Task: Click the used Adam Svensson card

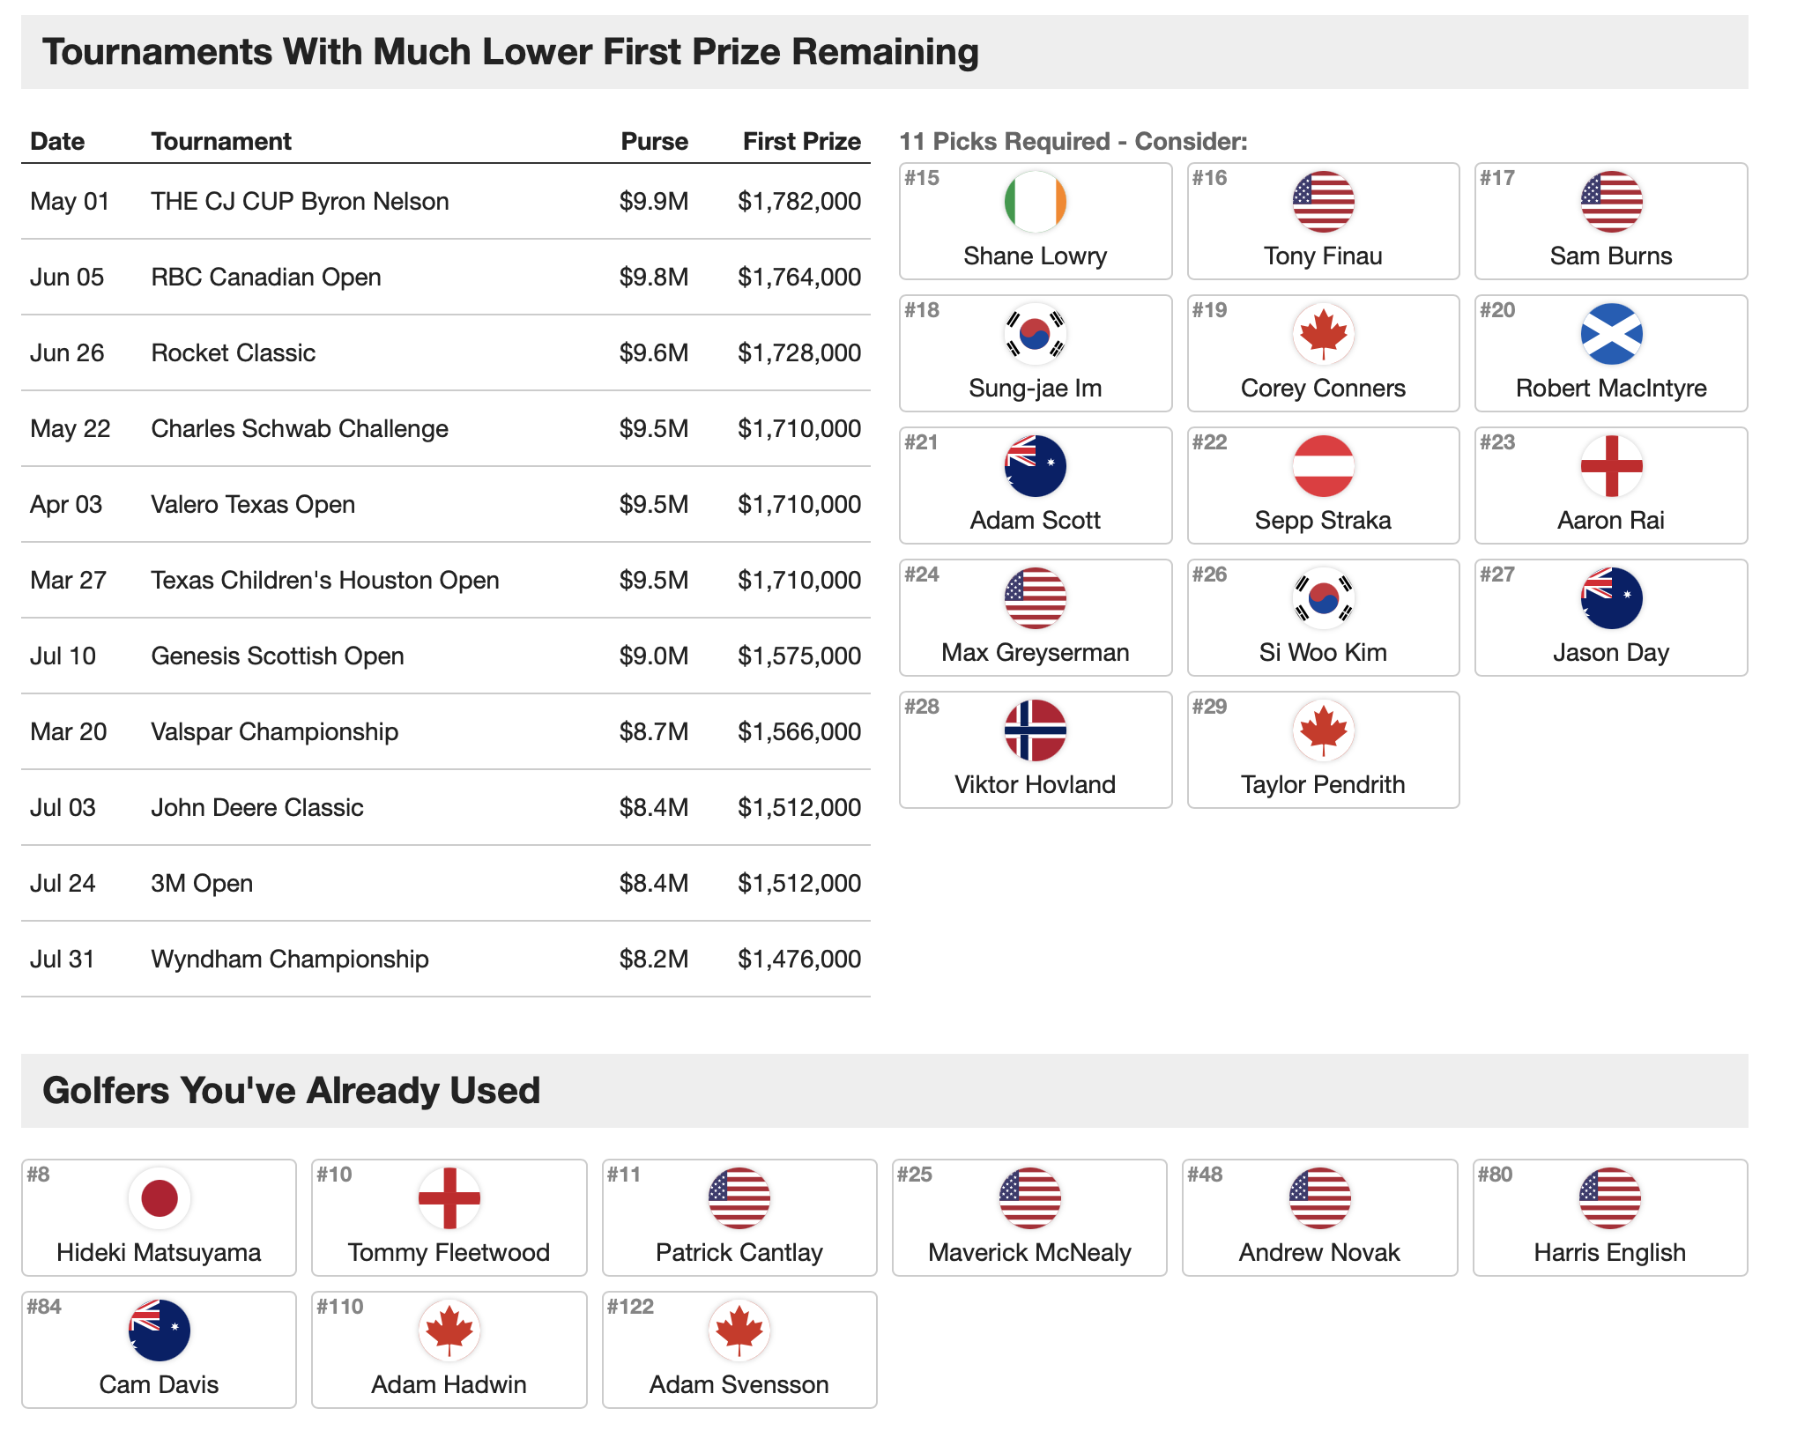Action: [739, 1350]
